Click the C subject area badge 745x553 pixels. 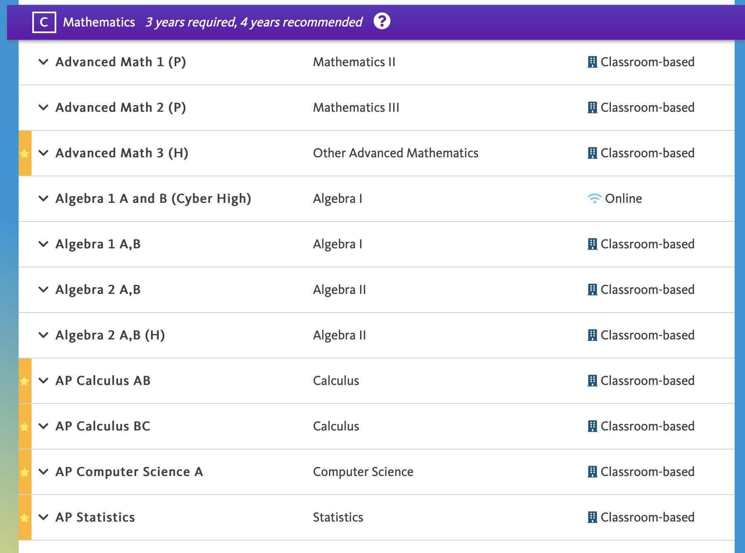coord(44,22)
